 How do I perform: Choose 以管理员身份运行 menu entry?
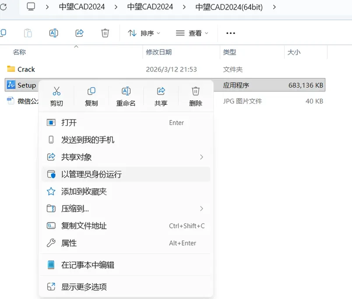[x=126, y=174]
